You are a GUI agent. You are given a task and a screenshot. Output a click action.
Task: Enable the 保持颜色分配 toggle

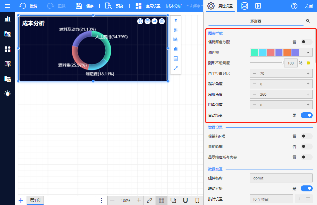pyautogui.click(x=306, y=42)
